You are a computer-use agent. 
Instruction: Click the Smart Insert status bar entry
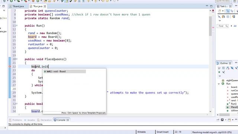tap(163, 132)
